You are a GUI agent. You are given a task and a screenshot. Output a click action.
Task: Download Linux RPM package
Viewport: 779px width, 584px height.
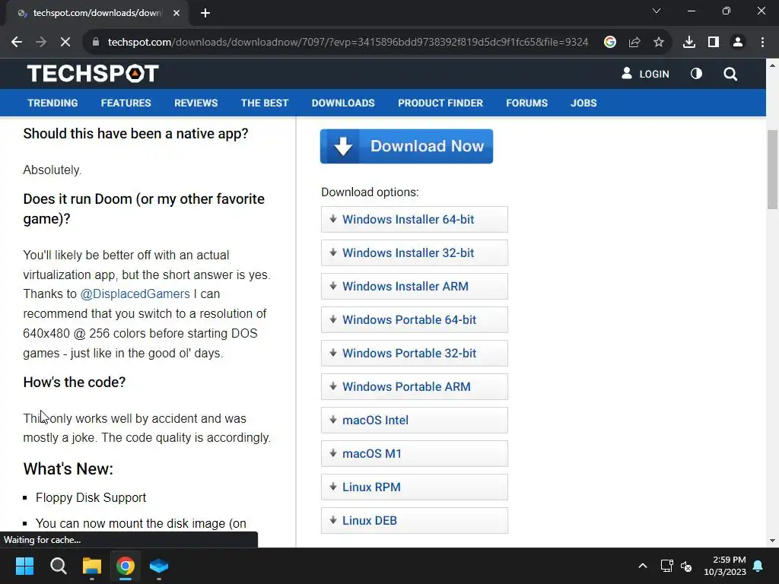(415, 487)
